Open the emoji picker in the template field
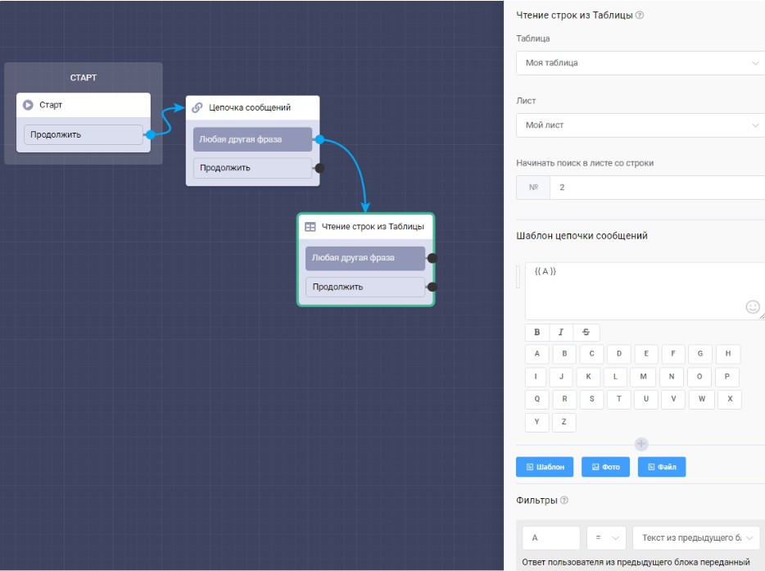The width and height of the screenshot is (765, 571). tap(753, 306)
